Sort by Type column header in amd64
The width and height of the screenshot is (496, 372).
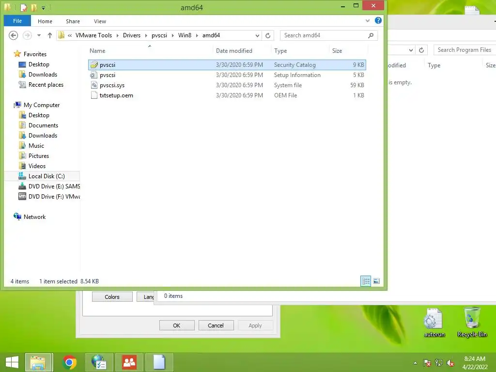280,50
